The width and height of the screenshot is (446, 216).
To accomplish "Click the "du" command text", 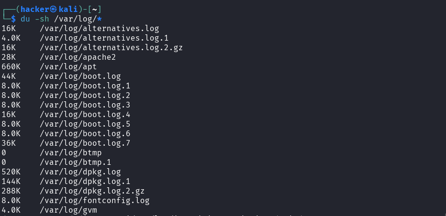I will tap(25, 19).
